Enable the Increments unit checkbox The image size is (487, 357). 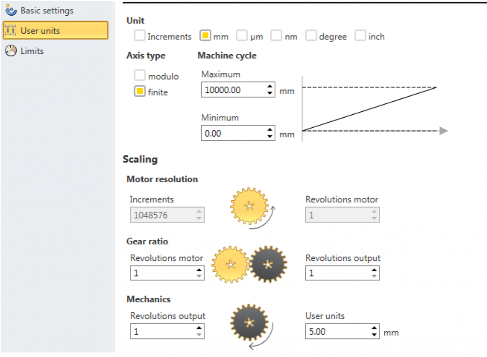coord(139,36)
